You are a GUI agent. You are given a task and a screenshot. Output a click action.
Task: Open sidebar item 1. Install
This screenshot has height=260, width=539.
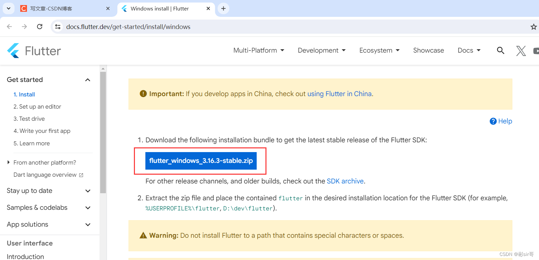[24, 94]
